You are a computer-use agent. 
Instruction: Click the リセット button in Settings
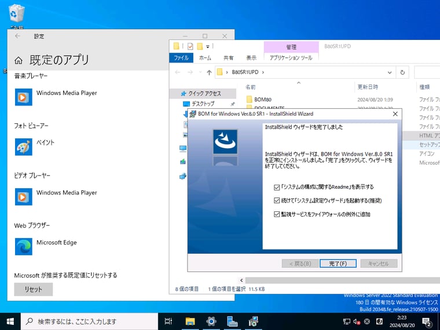[34, 289]
